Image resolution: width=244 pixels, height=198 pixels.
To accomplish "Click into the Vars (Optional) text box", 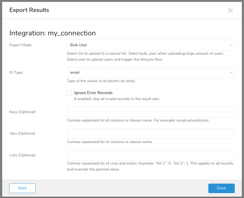I will [151, 134].
